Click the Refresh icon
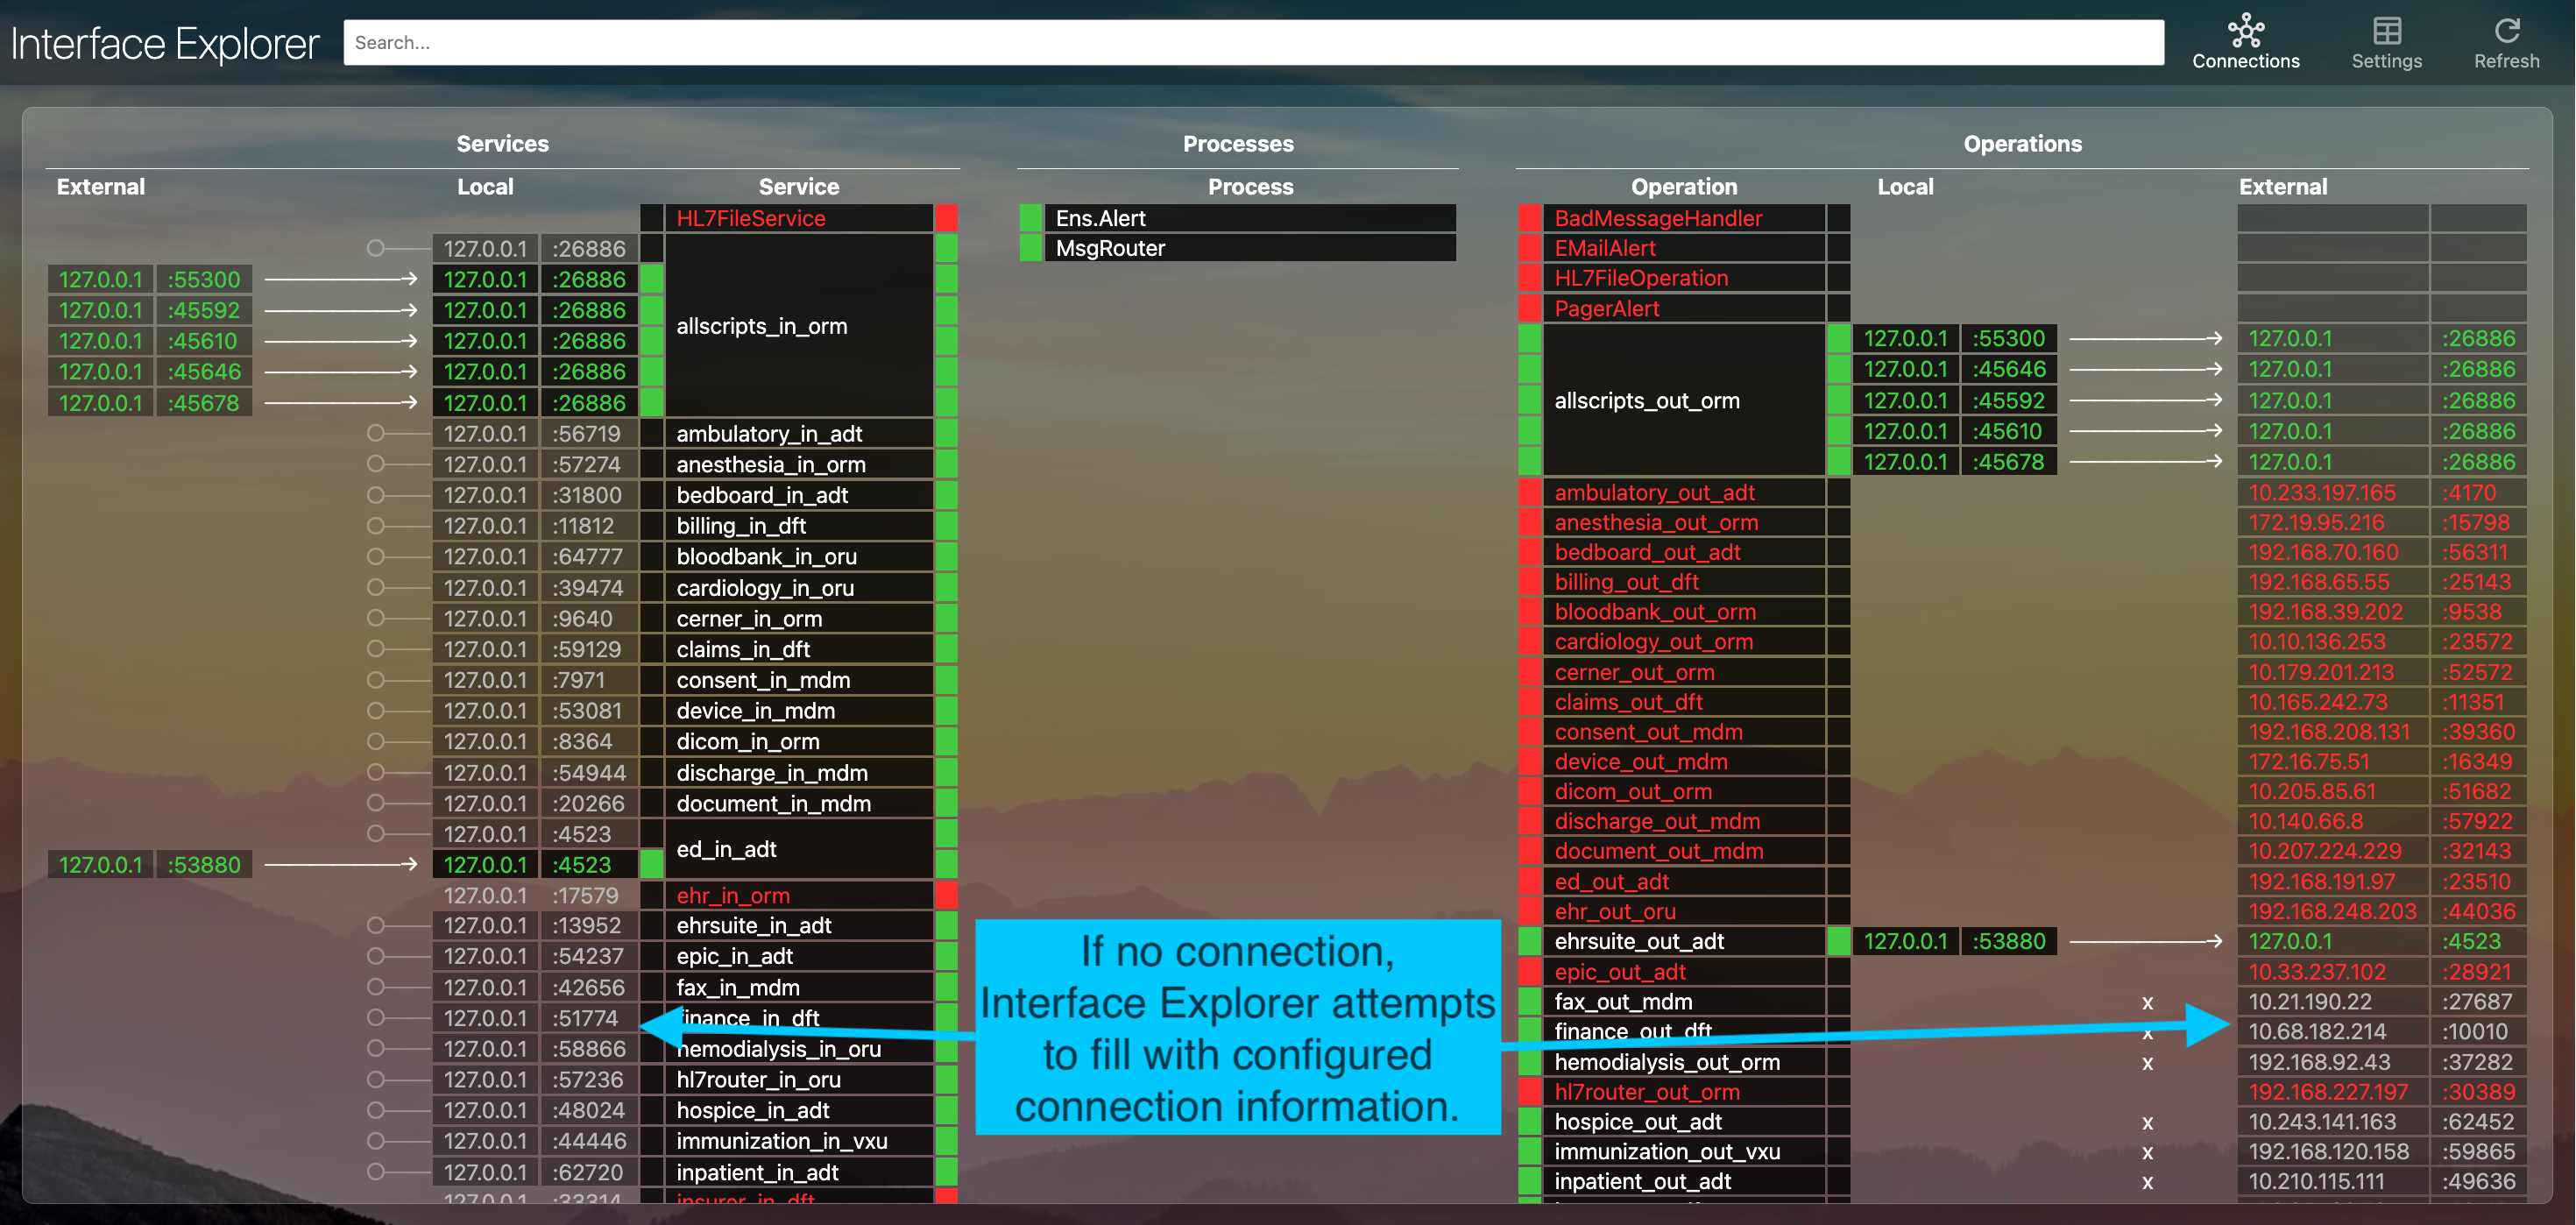 2506,32
